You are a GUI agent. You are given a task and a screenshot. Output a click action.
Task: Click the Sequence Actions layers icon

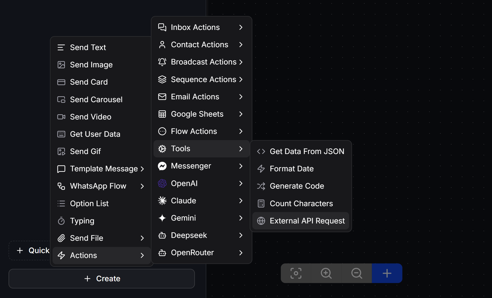coord(162,79)
